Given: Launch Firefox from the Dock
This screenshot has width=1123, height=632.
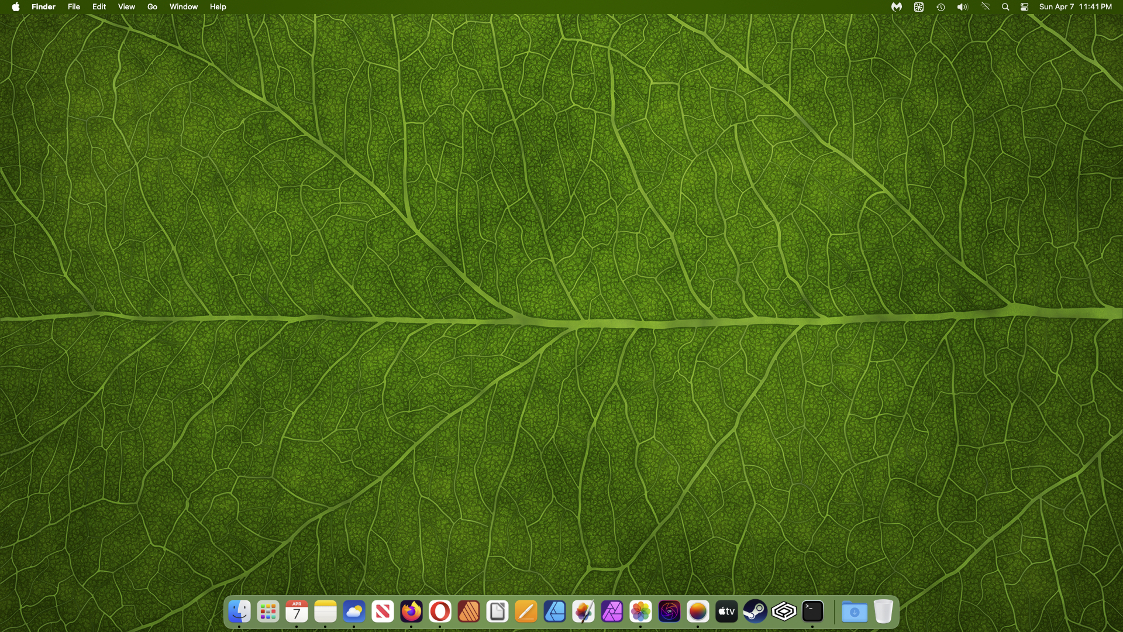Looking at the screenshot, I should coord(411,612).
